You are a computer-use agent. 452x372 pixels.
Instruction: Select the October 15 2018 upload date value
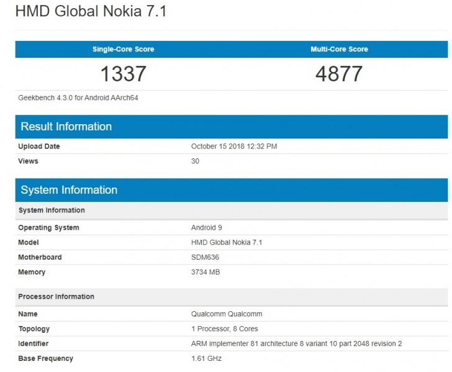[233, 147]
